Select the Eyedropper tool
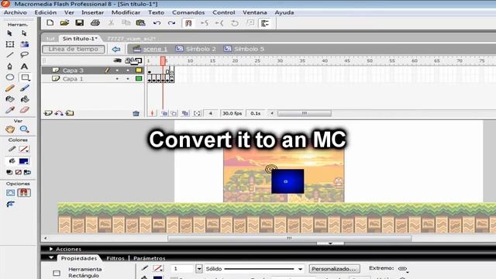496x279 pixels. 10,110
